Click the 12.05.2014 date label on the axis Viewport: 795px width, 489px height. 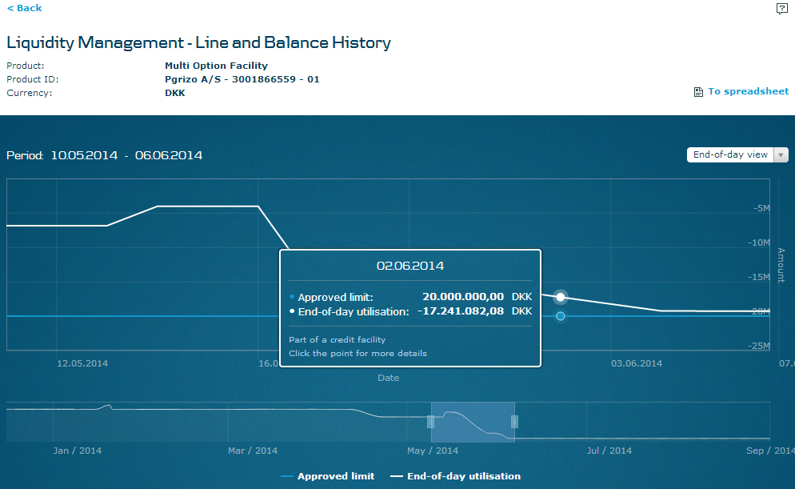[x=82, y=363]
